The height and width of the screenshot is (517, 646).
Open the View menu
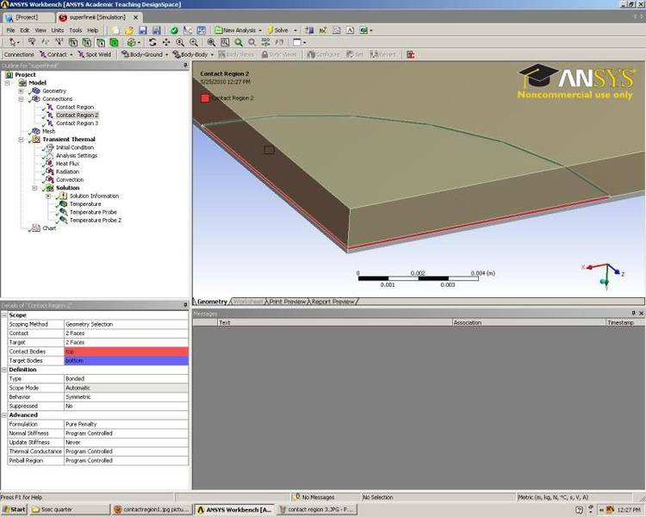[x=40, y=30]
